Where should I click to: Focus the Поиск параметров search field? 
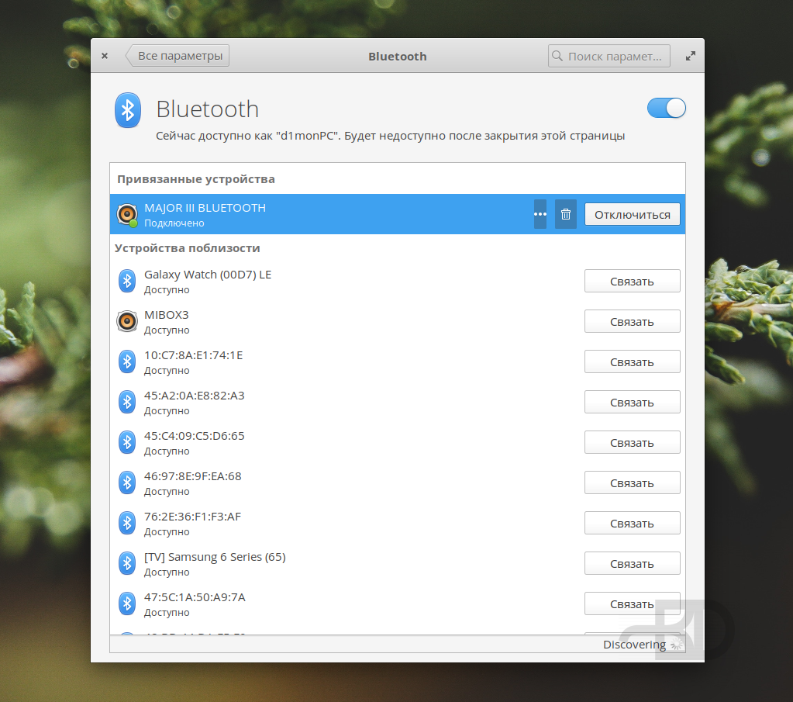pyautogui.click(x=609, y=56)
